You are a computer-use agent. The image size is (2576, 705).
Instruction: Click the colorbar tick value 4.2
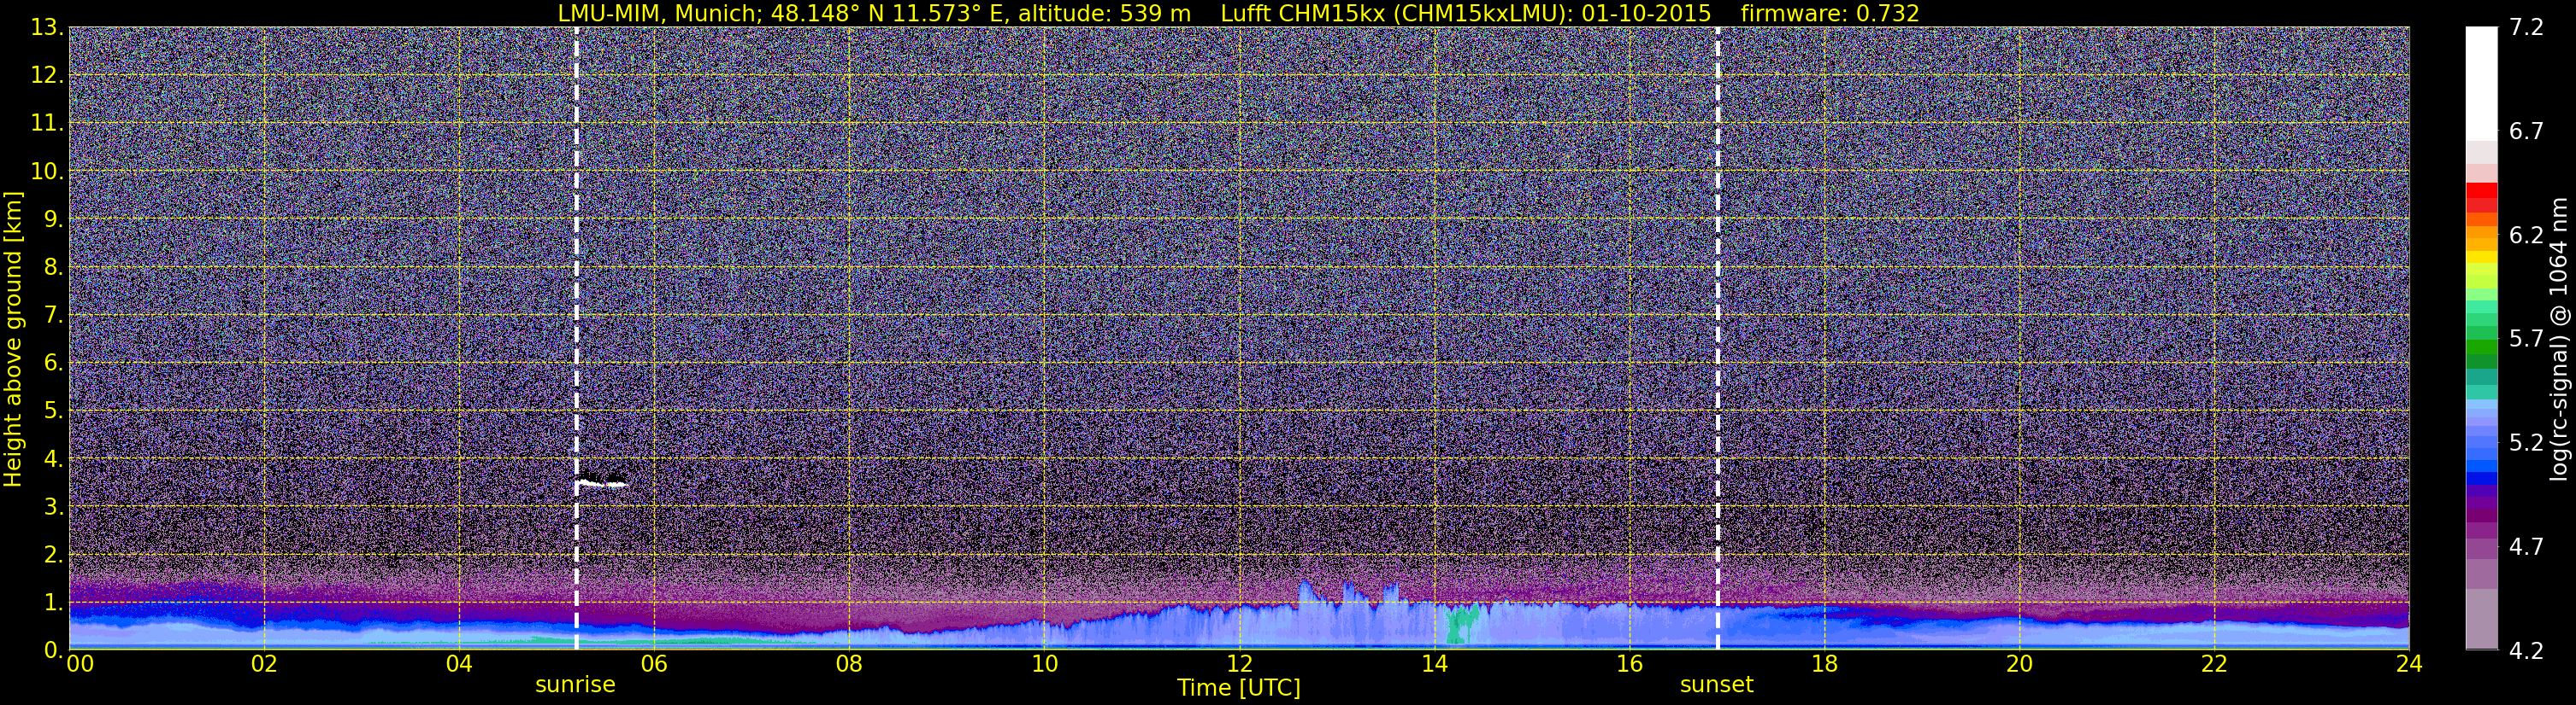2526,650
